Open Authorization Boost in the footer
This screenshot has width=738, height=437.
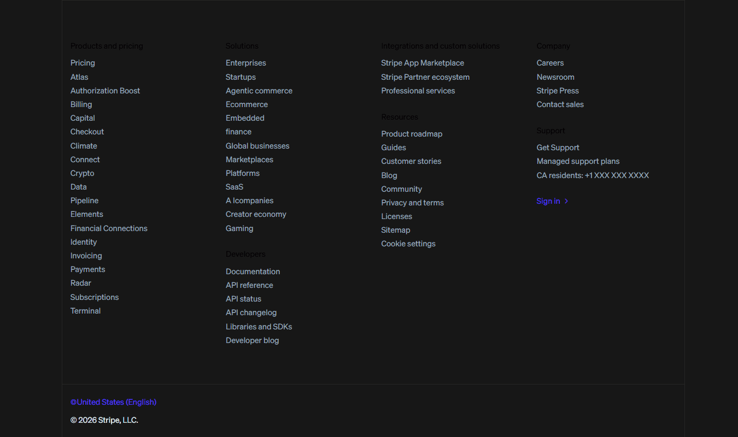tap(105, 91)
